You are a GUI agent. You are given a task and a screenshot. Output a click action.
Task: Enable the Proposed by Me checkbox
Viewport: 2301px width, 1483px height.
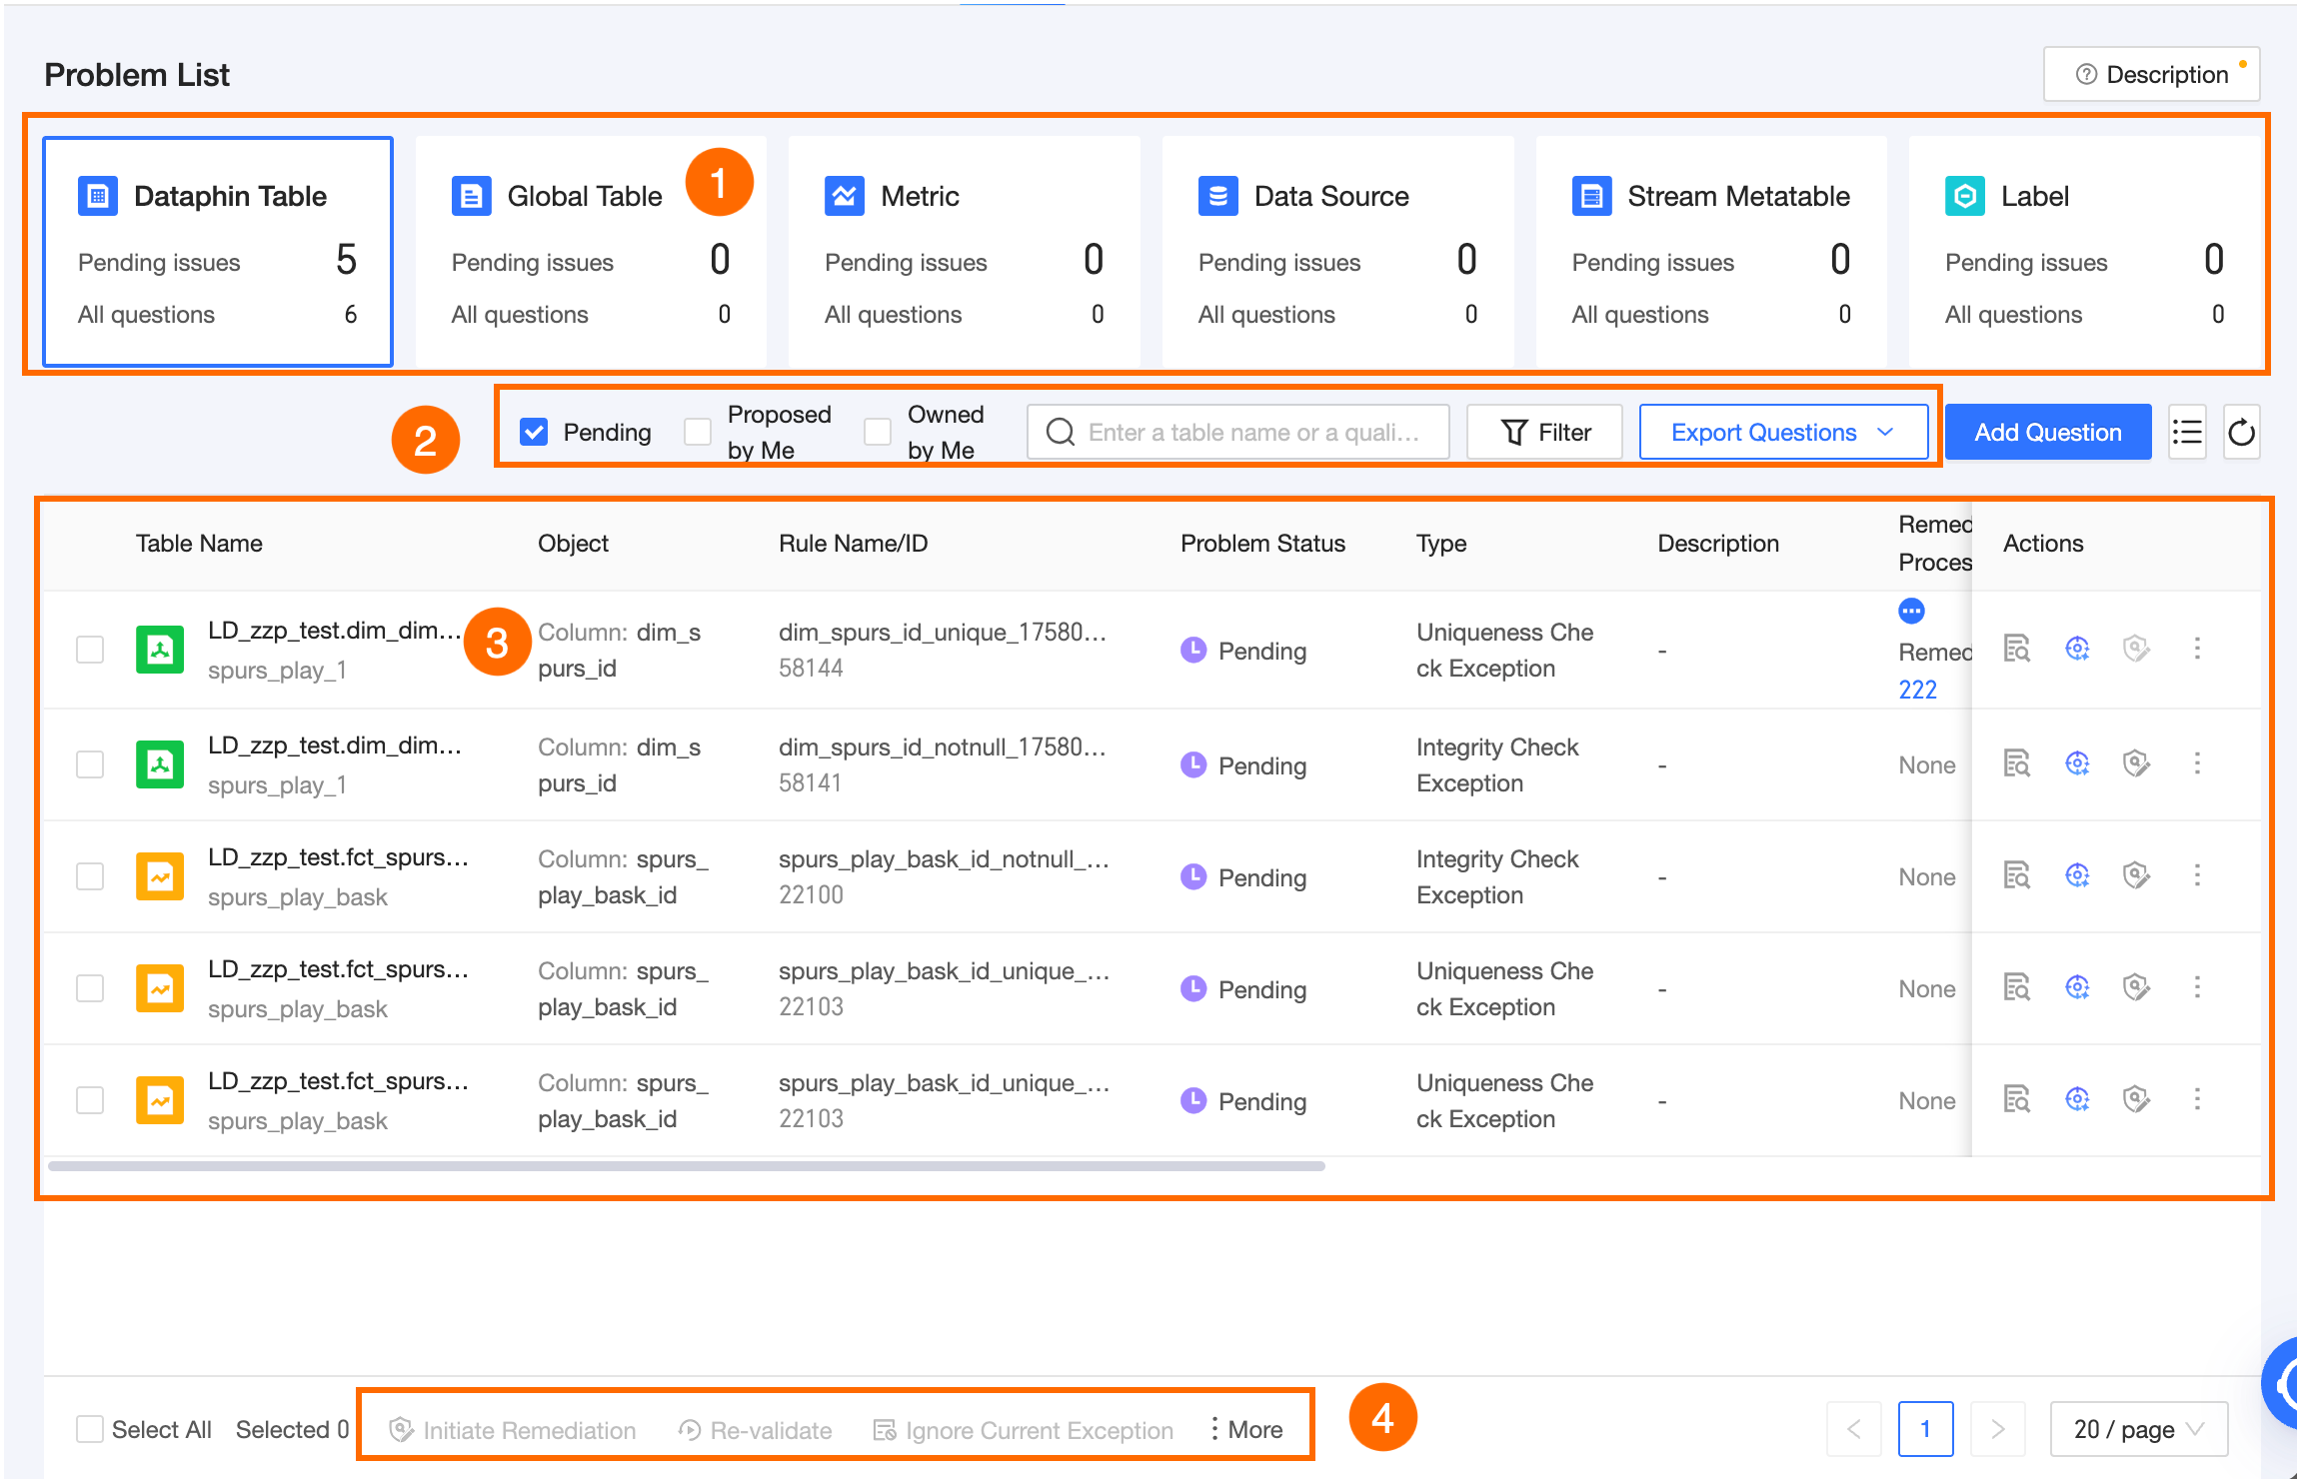coord(698,432)
